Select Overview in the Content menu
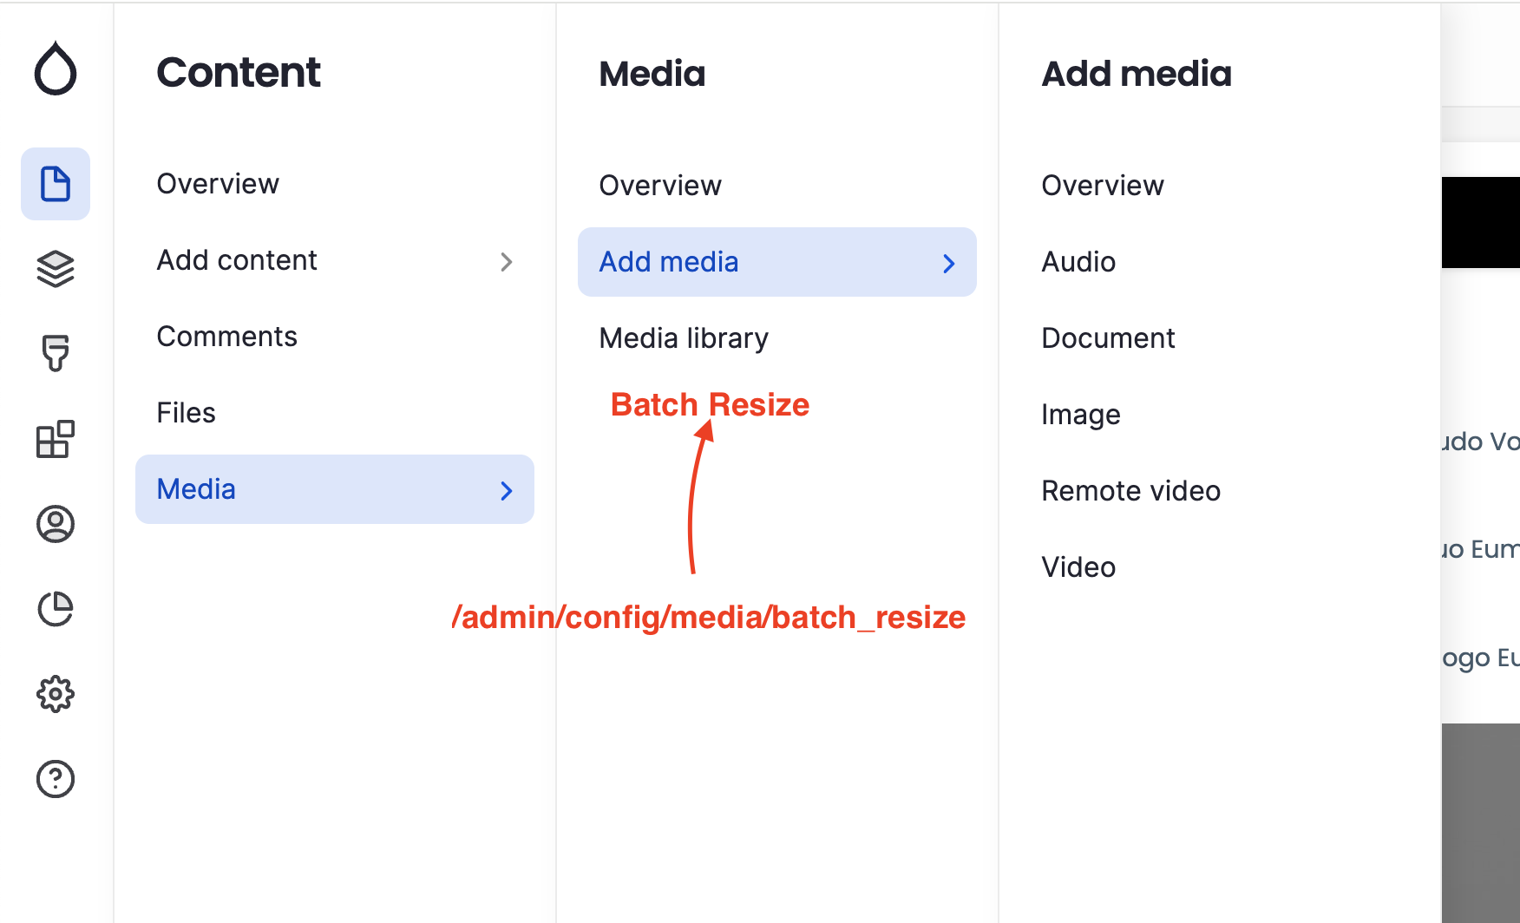This screenshot has width=1520, height=923. 218,183
